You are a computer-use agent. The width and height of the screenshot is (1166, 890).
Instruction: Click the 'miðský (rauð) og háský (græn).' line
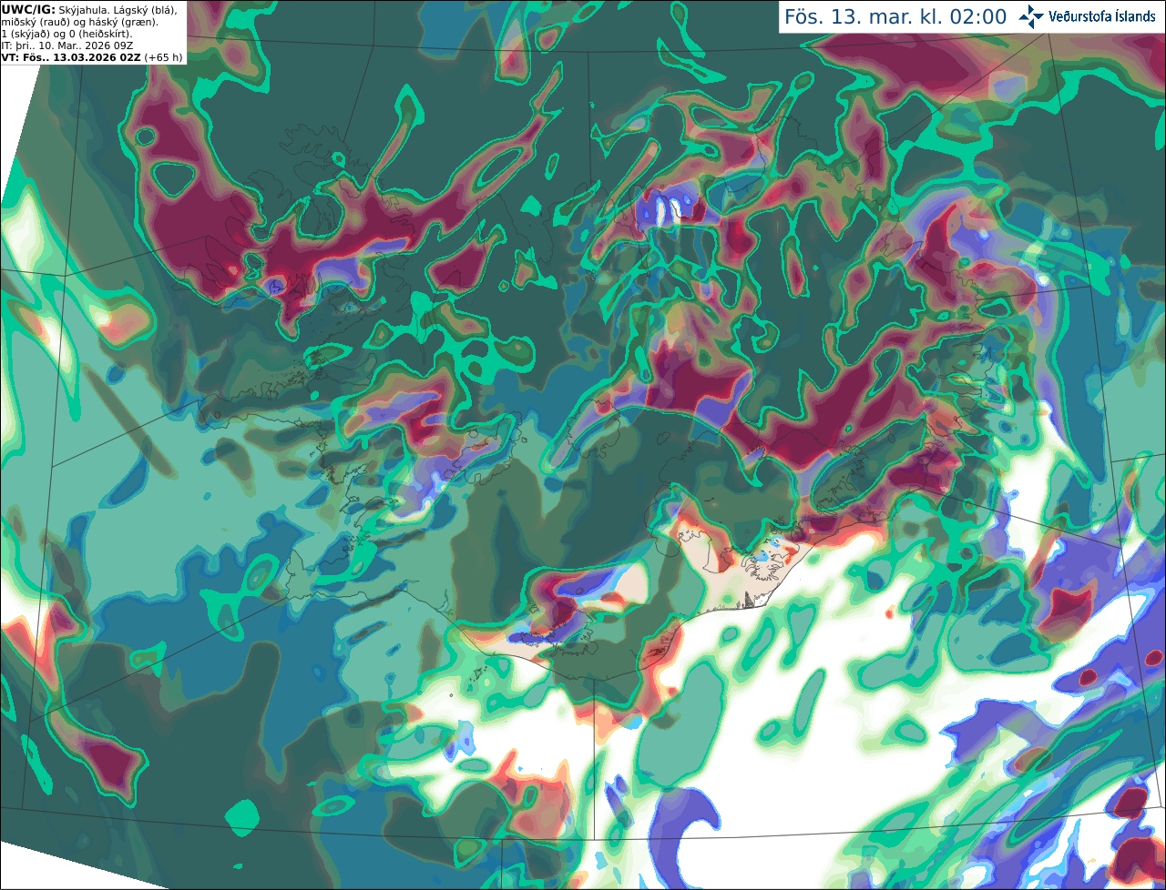click(79, 23)
